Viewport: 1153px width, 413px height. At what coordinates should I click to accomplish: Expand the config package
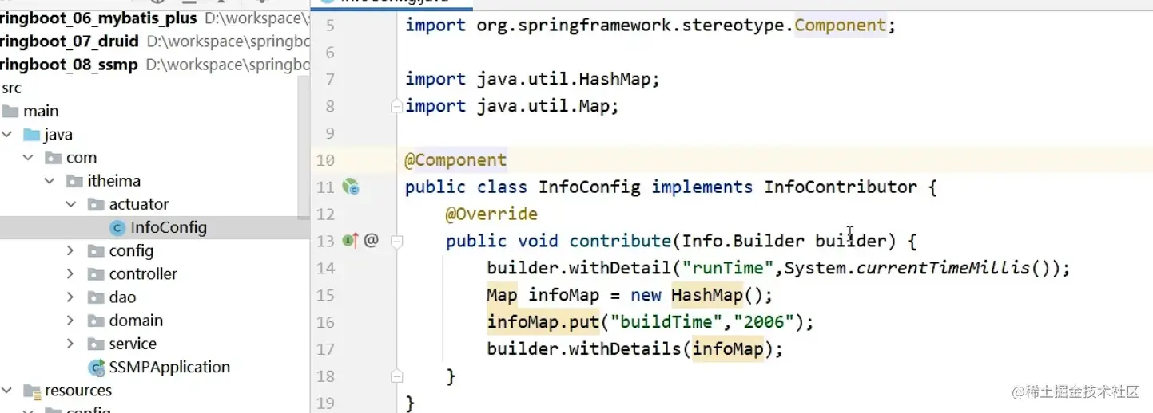(70, 250)
